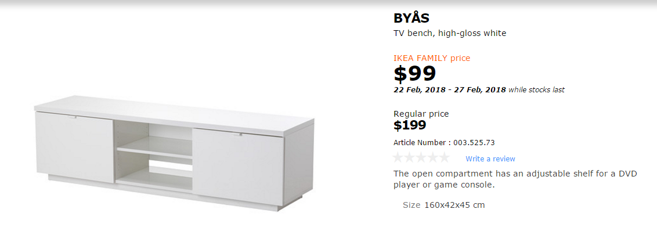Image resolution: width=657 pixels, height=227 pixels.
Task: Click the first rating star
Action: point(399,158)
